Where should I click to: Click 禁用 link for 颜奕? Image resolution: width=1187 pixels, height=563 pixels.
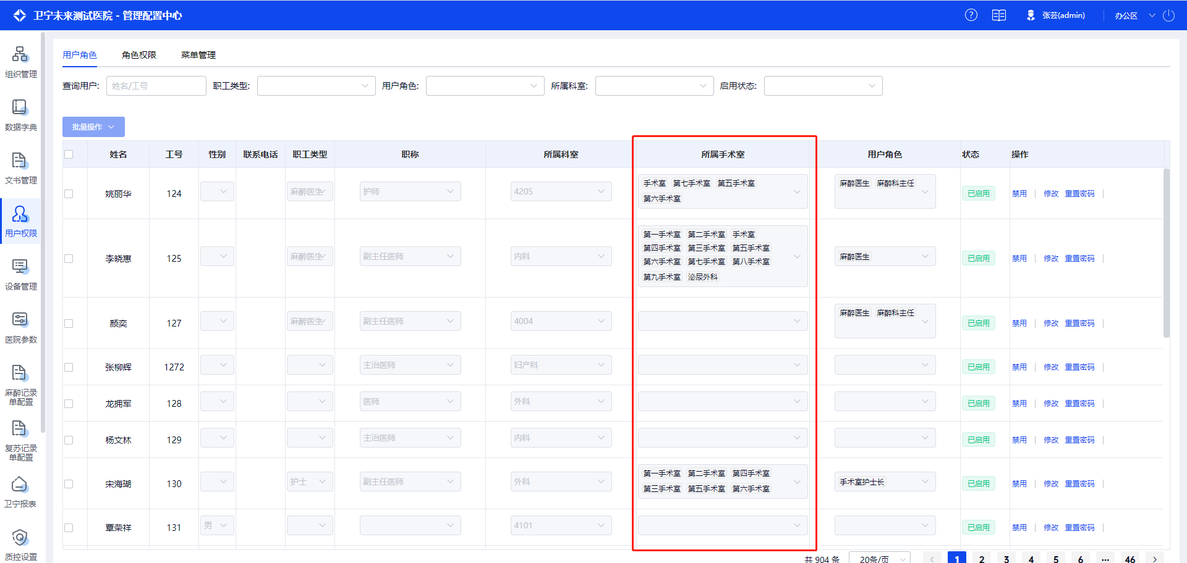pos(1019,323)
